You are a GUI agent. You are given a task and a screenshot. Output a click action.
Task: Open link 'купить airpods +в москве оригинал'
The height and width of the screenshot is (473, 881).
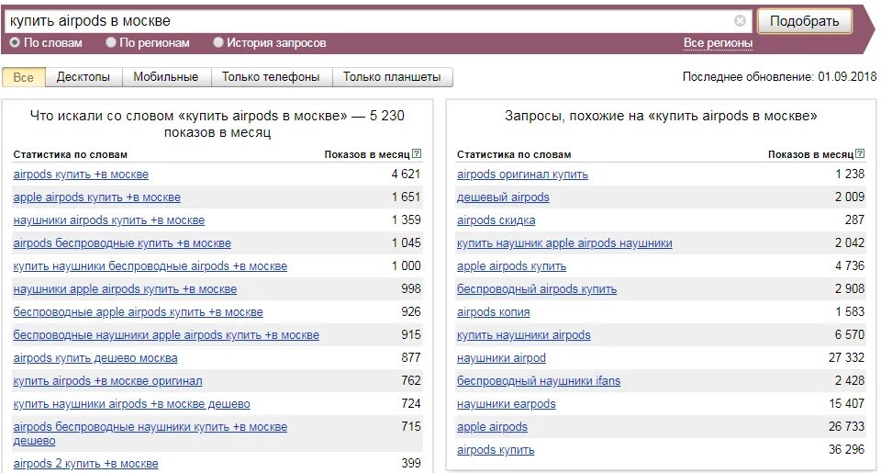click(x=108, y=381)
